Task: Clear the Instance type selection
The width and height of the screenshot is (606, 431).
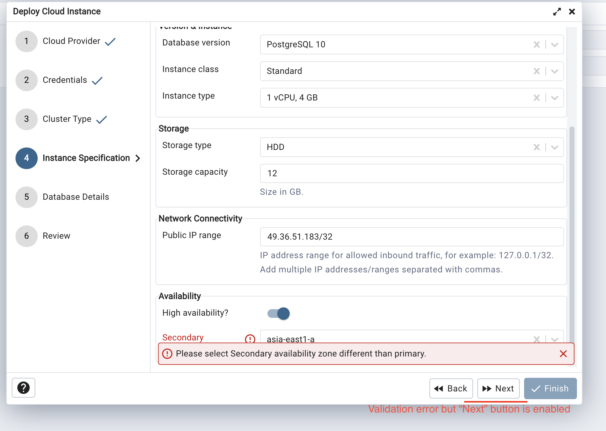Action: [536, 98]
